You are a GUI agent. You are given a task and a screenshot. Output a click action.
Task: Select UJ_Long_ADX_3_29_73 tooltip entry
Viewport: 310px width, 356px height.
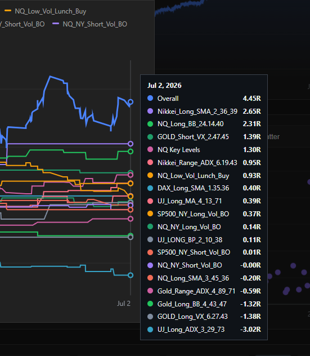coord(191,330)
